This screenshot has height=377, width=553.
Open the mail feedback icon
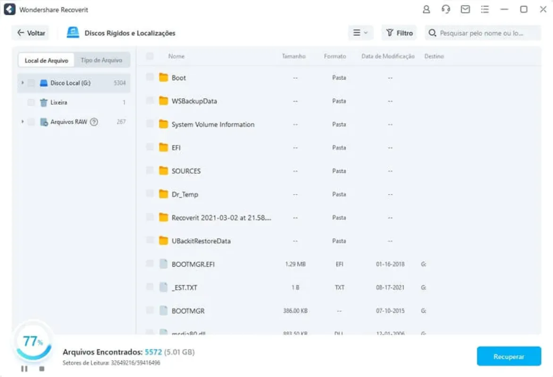tap(465, 9)
